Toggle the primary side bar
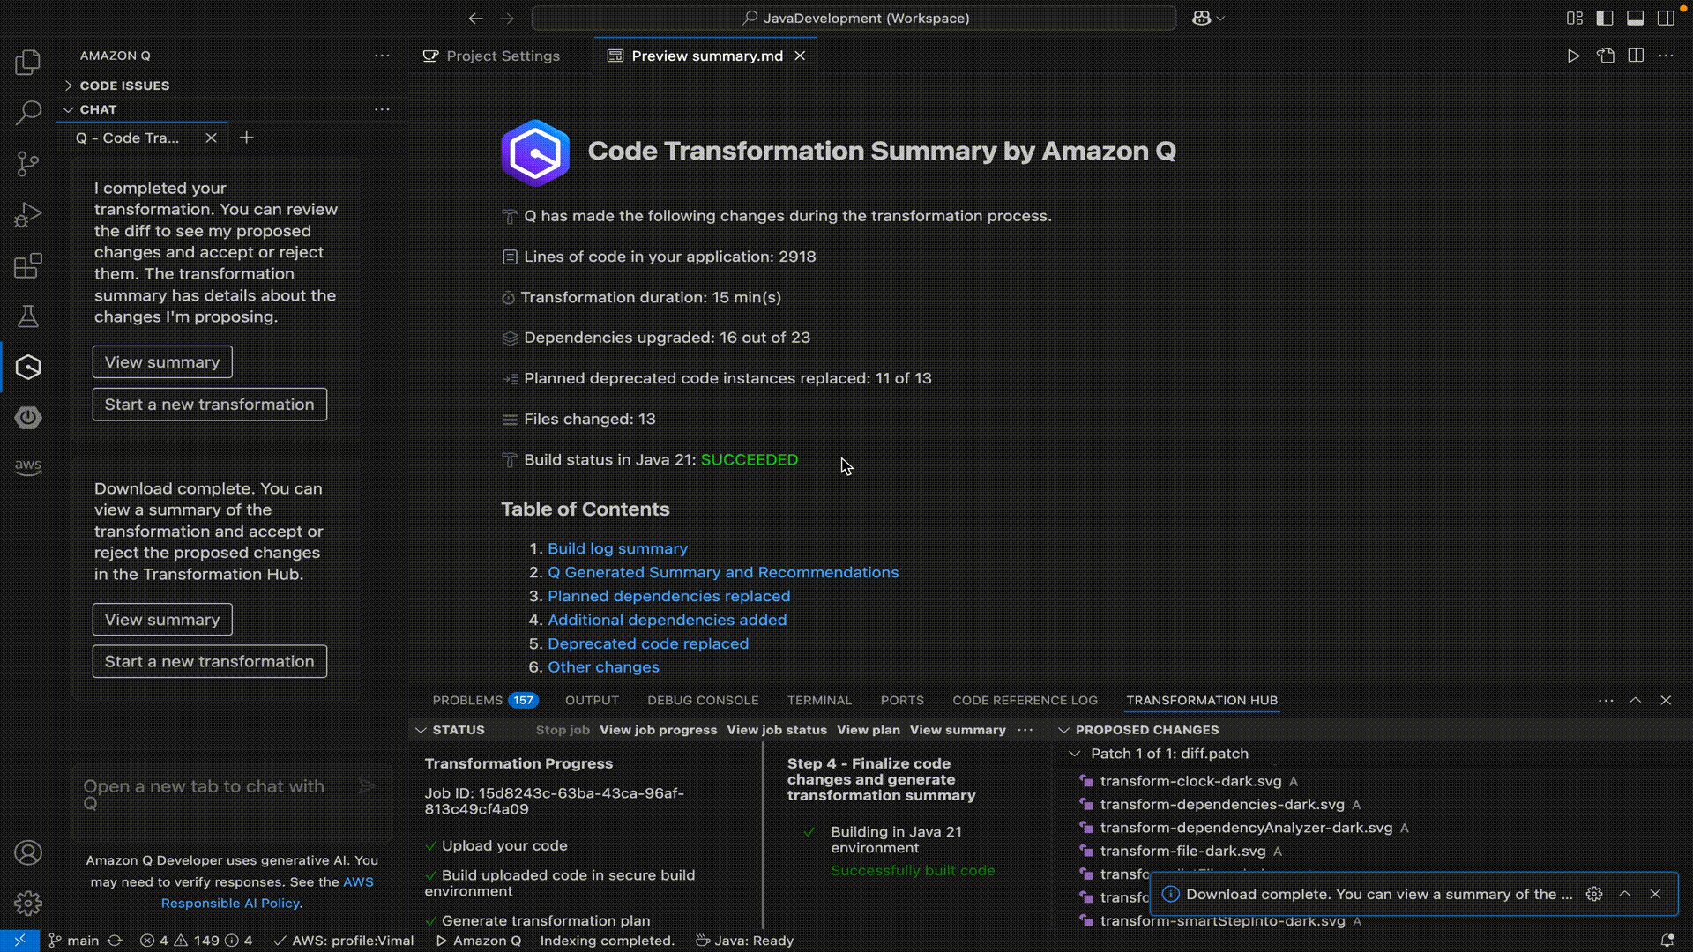Screen dimensions: 1693x952 tap(1605, 18)
